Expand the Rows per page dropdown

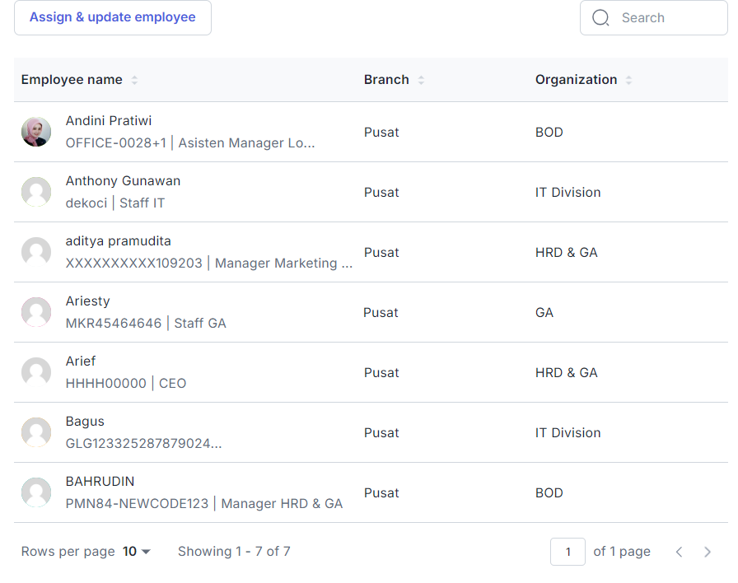pyautogui.click(x=137, y=552)
